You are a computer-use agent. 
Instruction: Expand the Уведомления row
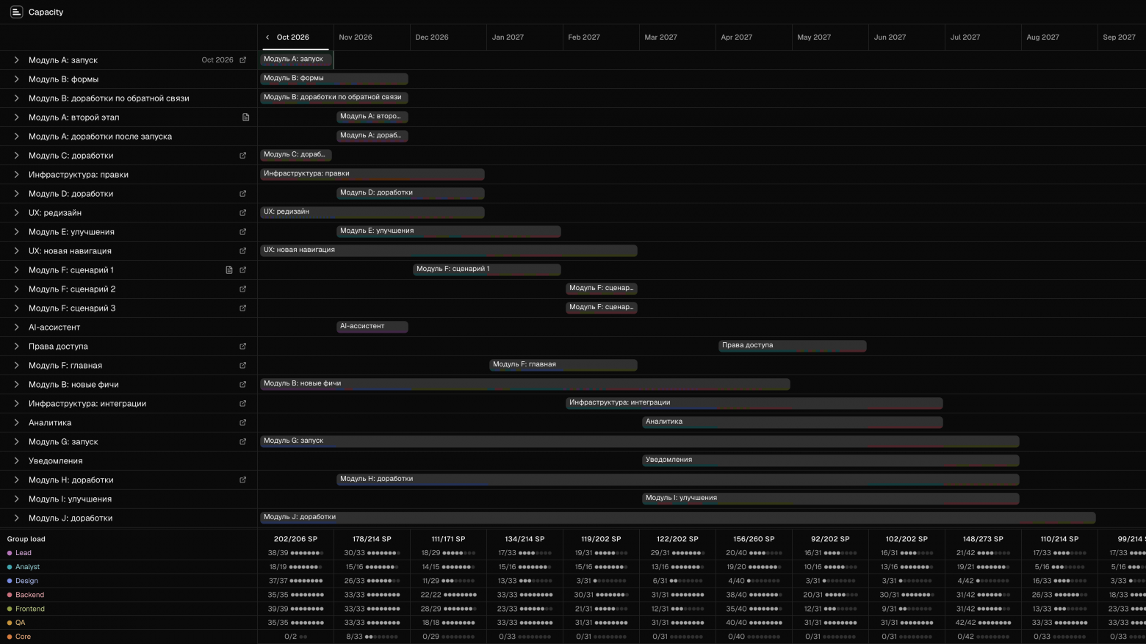pyautogui.click(x=16, y=461)
